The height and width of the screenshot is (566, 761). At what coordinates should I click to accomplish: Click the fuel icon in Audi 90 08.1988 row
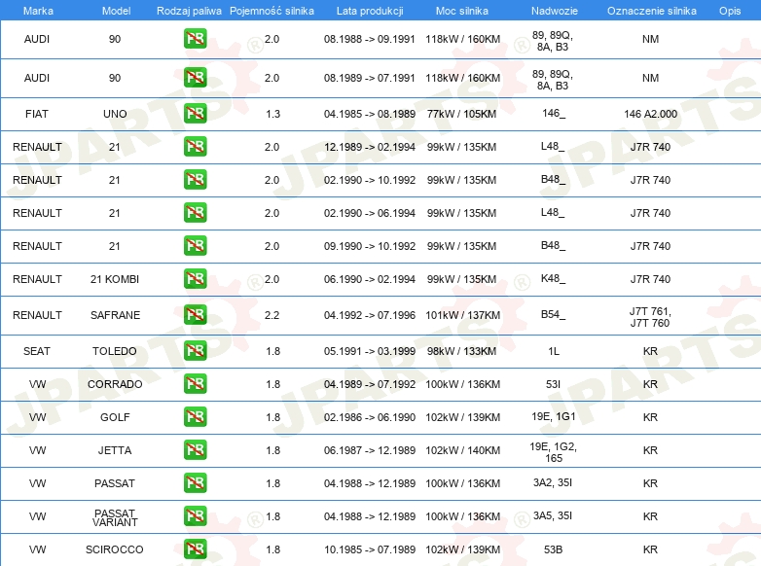tap(195, 39)
